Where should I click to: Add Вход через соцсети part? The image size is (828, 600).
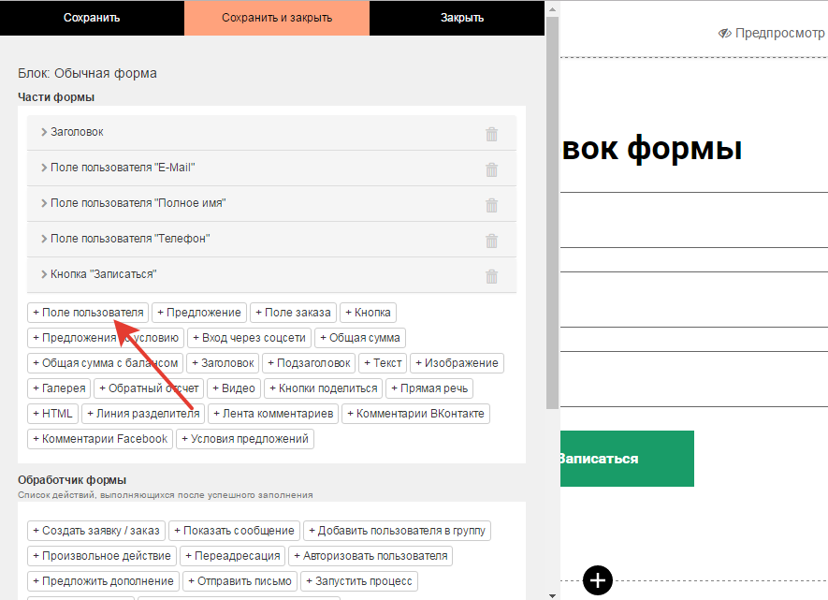[249, 338]
